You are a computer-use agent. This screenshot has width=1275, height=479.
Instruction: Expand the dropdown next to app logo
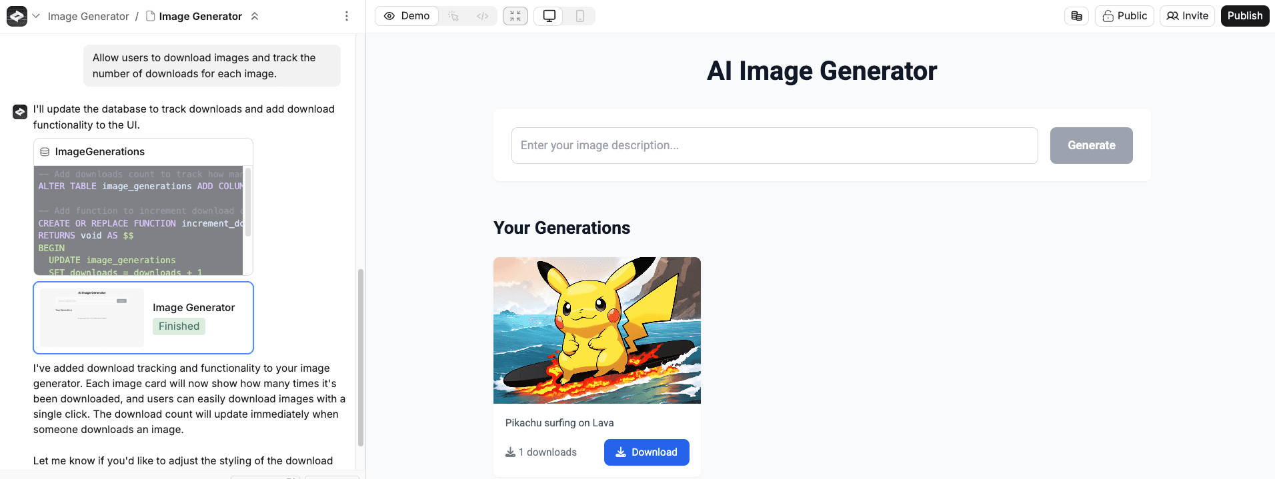click(x=36, y=16)
